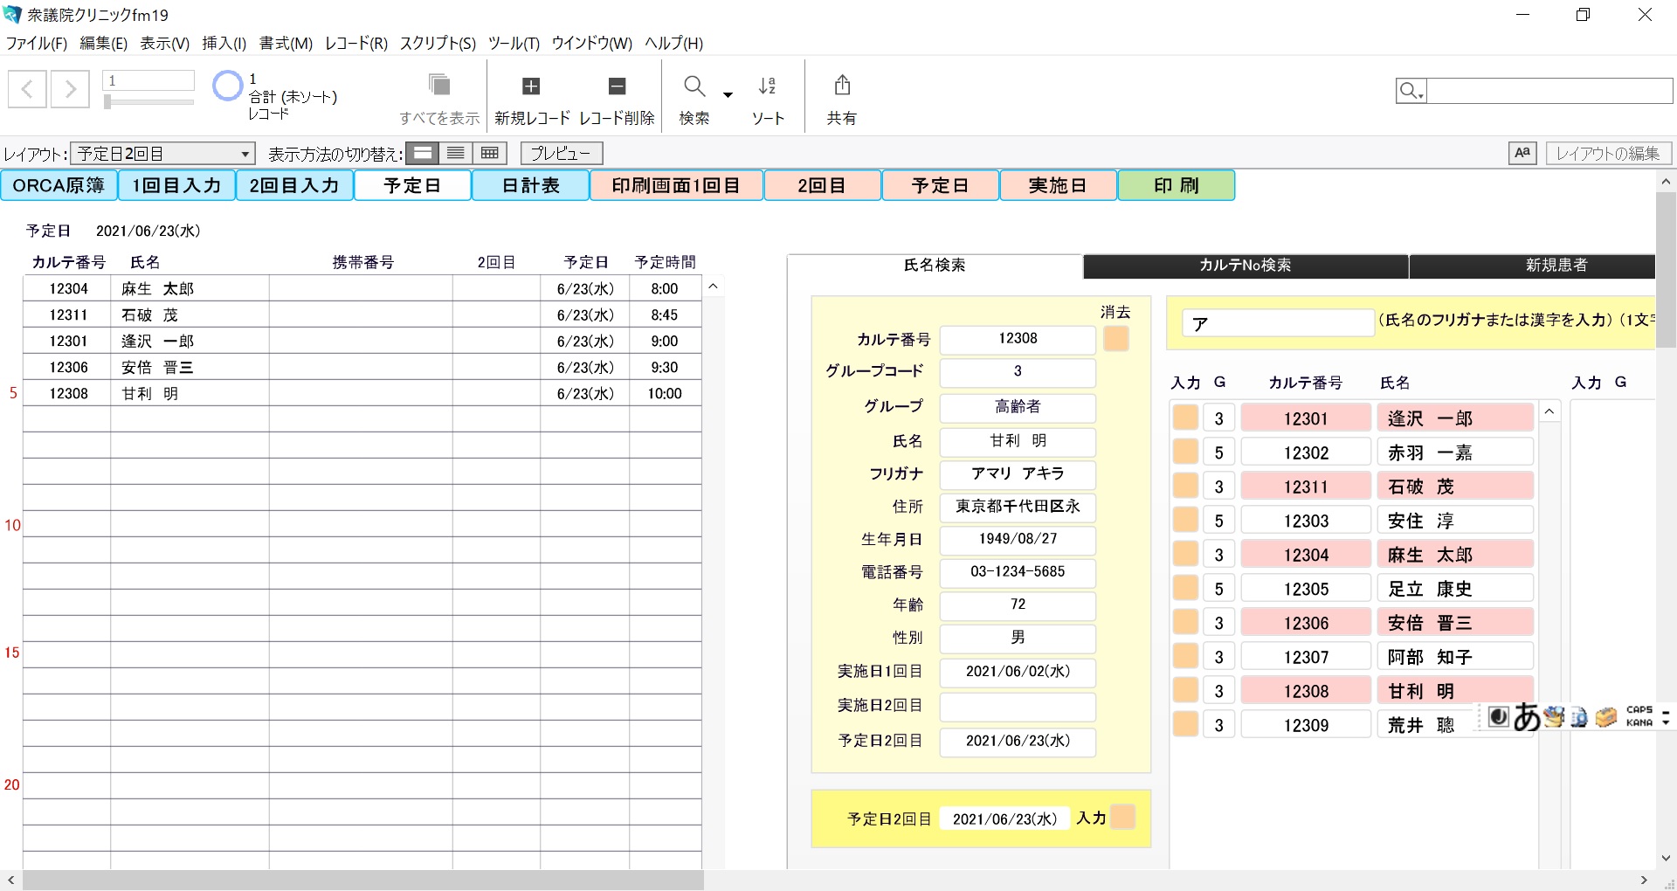The width and height of the screenshot is (1677, 891).
Task: Click the quick find magnifier icon
Action: 1411,90
